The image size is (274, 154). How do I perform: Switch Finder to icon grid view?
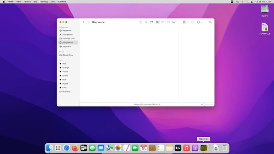click(x=157, y=22)
